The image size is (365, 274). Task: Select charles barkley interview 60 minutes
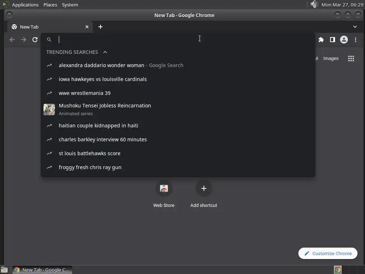[x=178, y=139]
